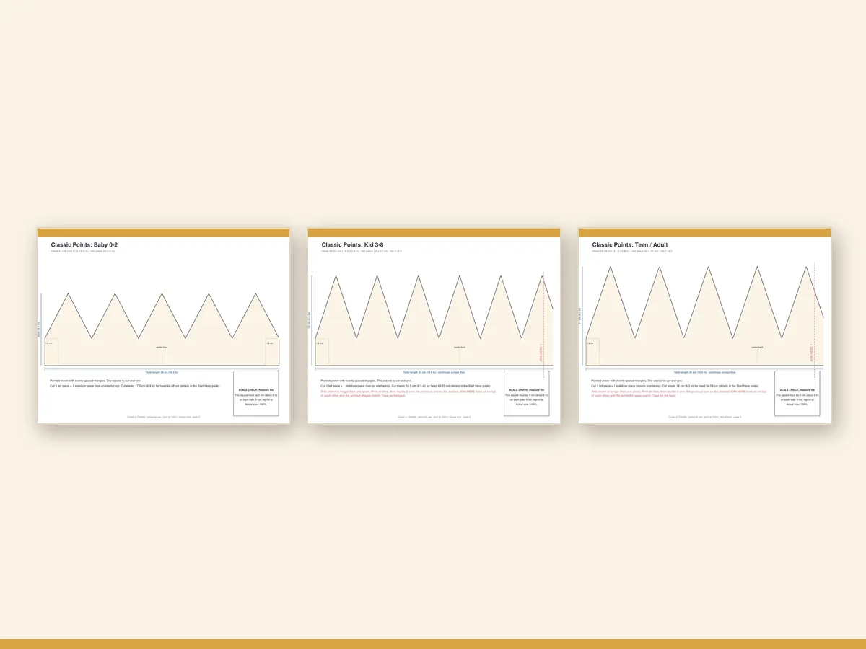Click the "Classic Points: Teen / Adult" heading
The image size is (866, 649).
[x=629, y=244]
